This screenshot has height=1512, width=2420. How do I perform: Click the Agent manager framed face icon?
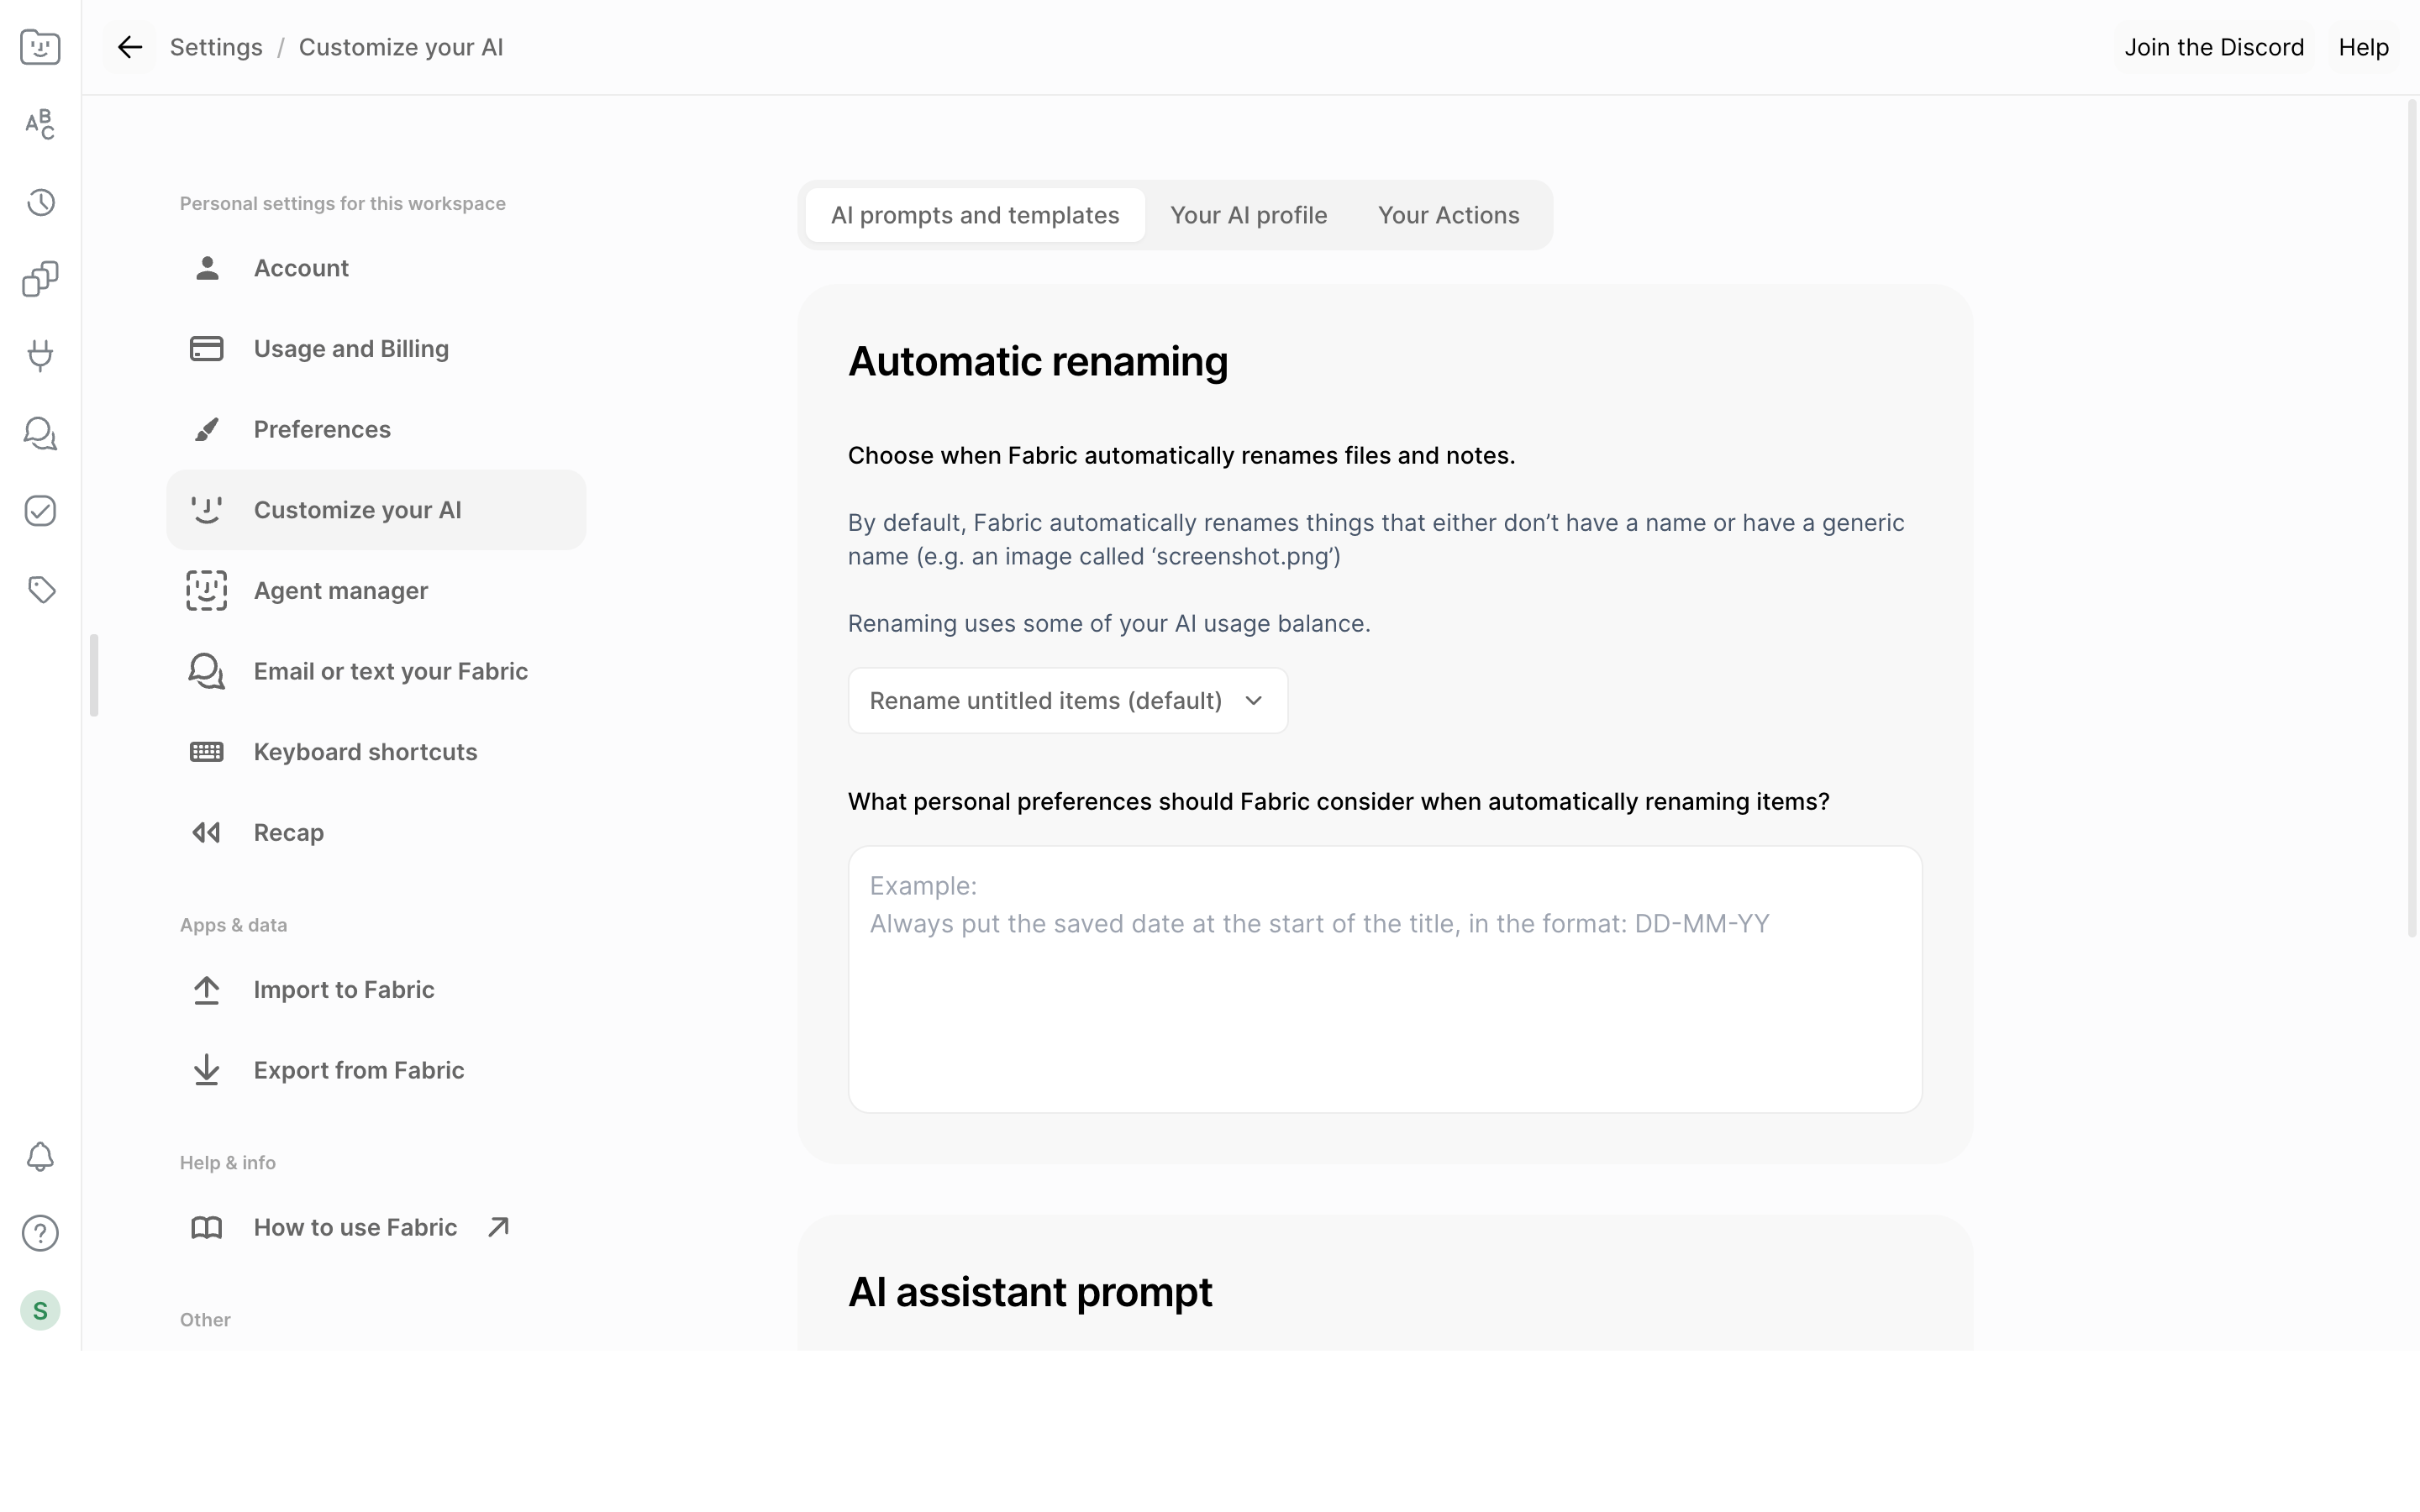pos(207,590)
